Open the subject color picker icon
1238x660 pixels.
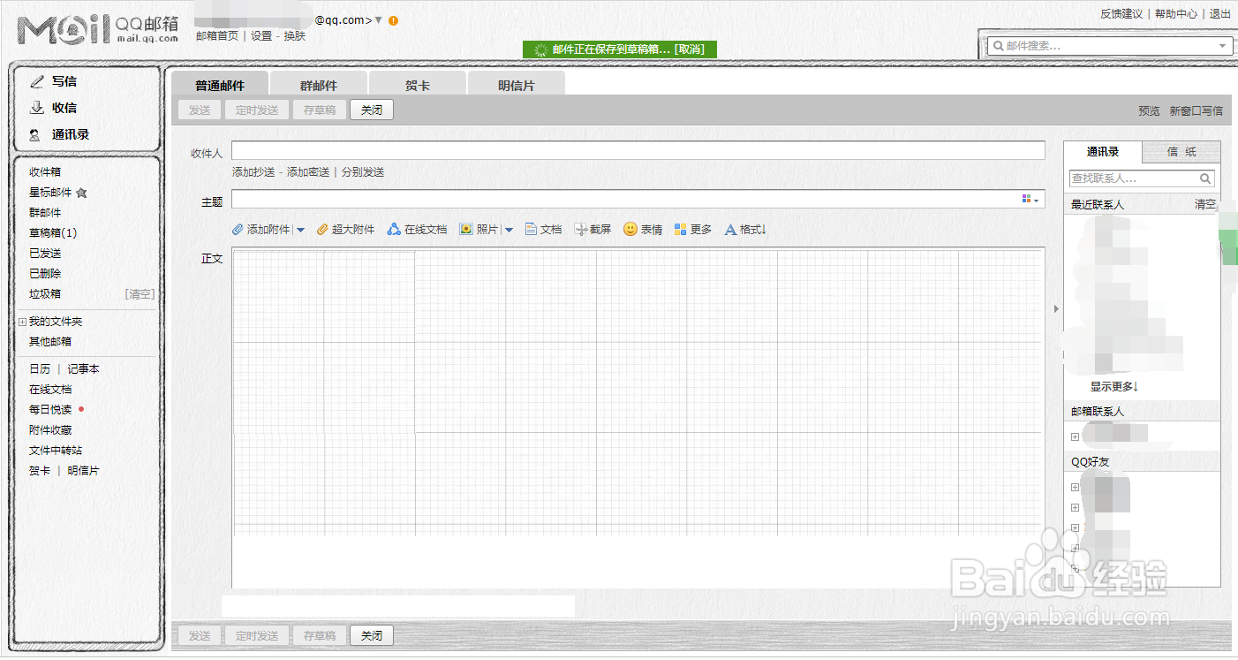click(1030, 200)
